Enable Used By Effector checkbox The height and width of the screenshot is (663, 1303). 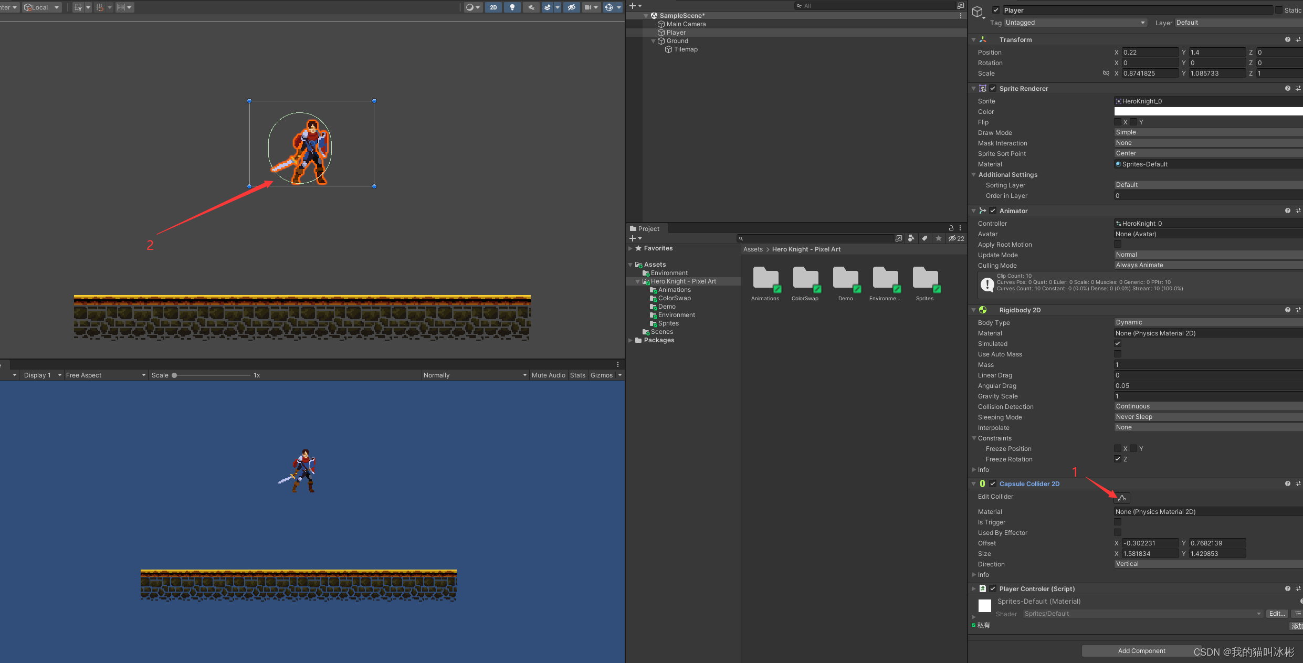pyautogui.click(x=1118, y=532)
